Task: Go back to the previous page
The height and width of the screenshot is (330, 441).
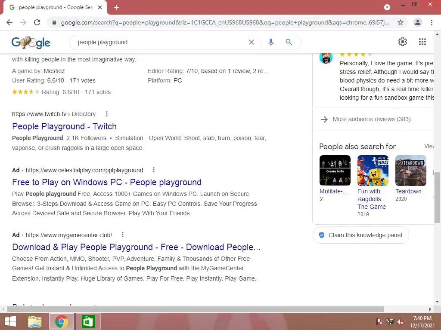Action: click(x=9, y=22)
